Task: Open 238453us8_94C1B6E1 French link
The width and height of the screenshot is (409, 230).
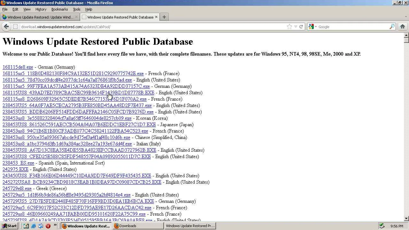Action: [x=75, y=131]
